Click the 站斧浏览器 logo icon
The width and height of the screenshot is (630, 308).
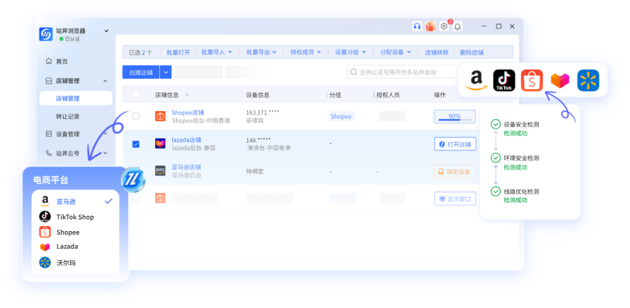pyautogui.click(x=46, y=34)
